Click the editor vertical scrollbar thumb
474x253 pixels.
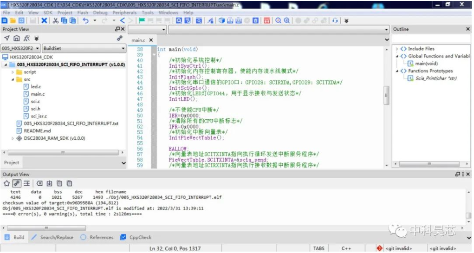click(x=386, y=95)
